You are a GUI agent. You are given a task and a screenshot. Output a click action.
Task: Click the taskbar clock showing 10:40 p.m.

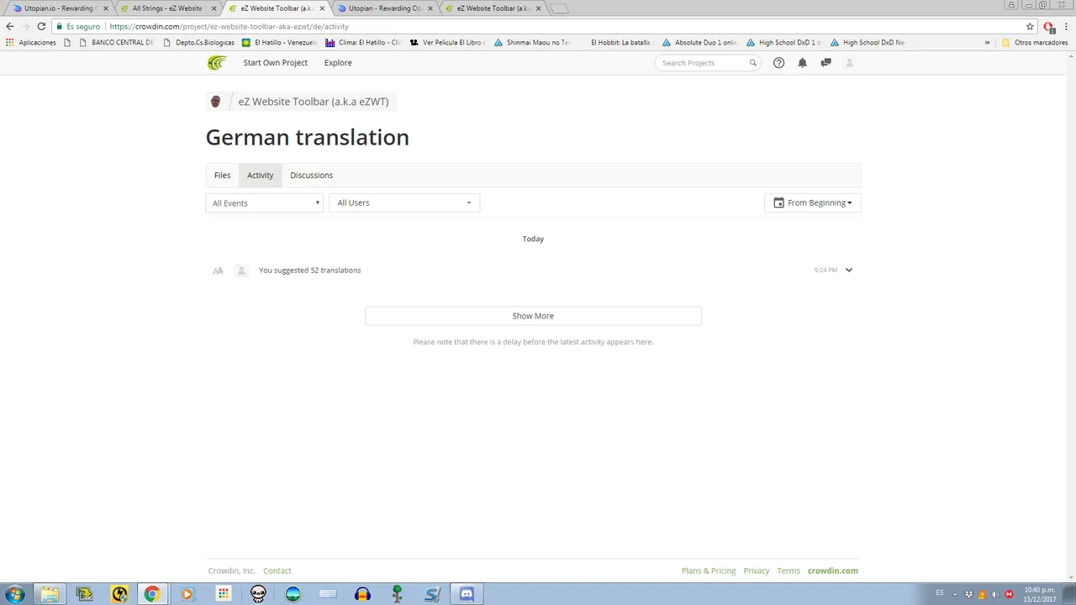pos(1039,594)
